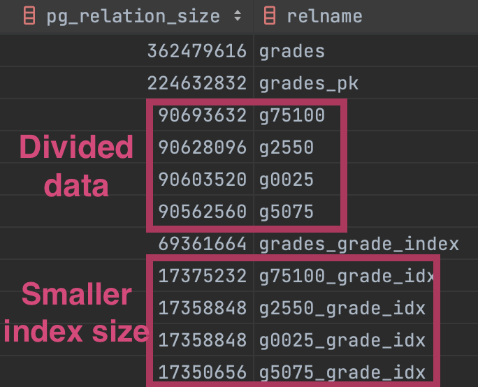Select the g75100 relname cell
This screenshot has height=387, width=478.
tap(291, 115)
